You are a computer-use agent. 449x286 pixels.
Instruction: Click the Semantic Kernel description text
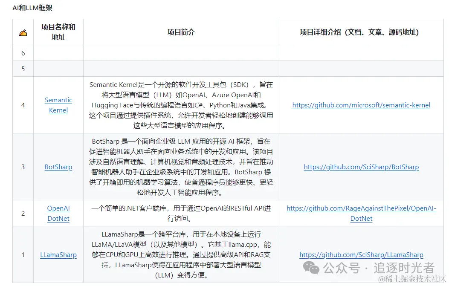pyautogui.click(x=181, y=105)
